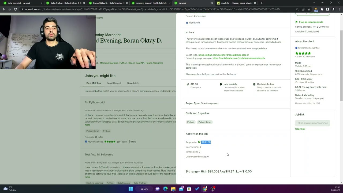Go forward in the browser

10,9
